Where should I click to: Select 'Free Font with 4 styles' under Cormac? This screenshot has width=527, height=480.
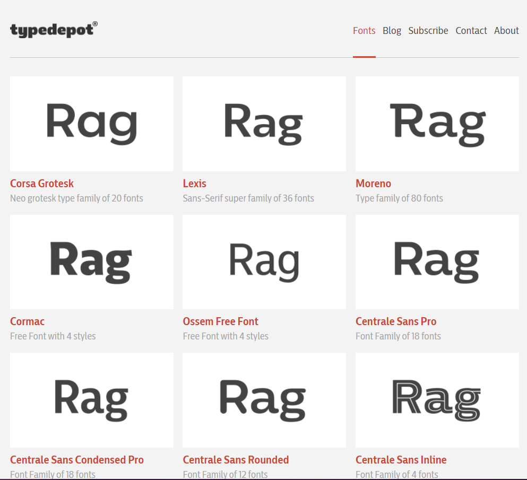pyautogui.click(x=53, y=336)
